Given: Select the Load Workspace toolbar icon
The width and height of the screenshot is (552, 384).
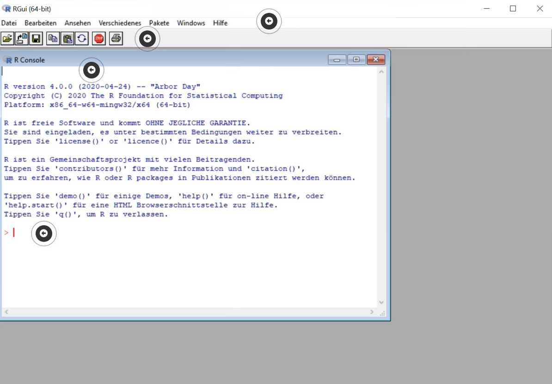Looking at the screenshot, I should (x=21, y=38).
